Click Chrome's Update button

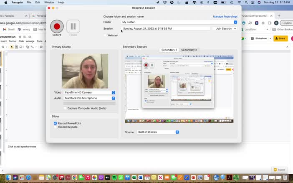click(x=287, y=23)
